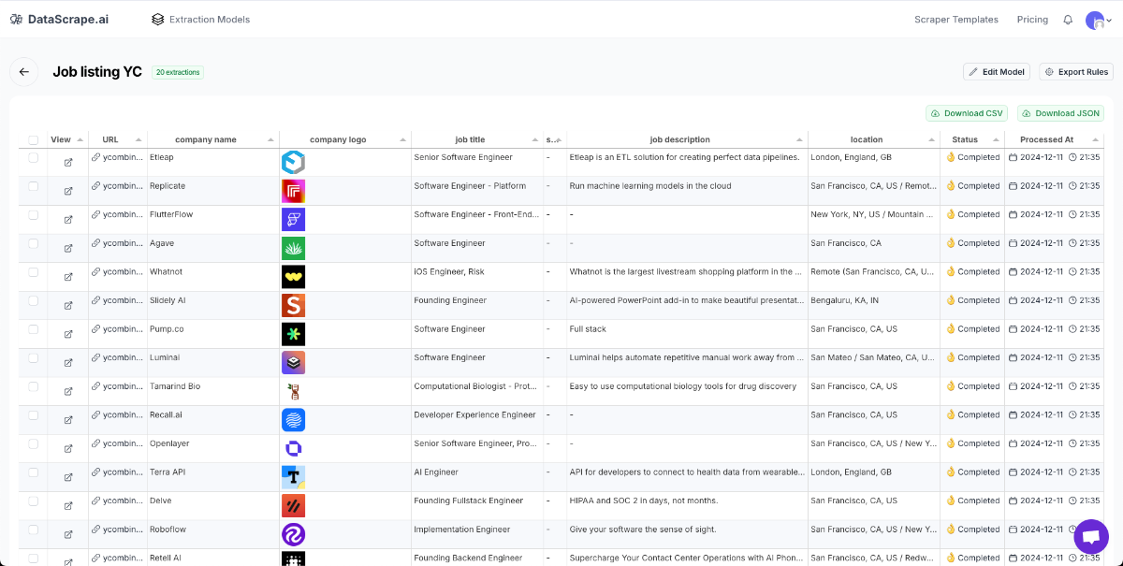Image resolution: width=1123 pixels, height=566 pixels.
Task: Download the JSON file
Action: (x=1060, y=113)
